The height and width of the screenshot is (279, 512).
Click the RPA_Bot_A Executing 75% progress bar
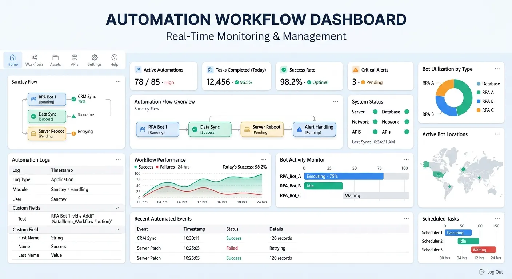click(344, 176)
